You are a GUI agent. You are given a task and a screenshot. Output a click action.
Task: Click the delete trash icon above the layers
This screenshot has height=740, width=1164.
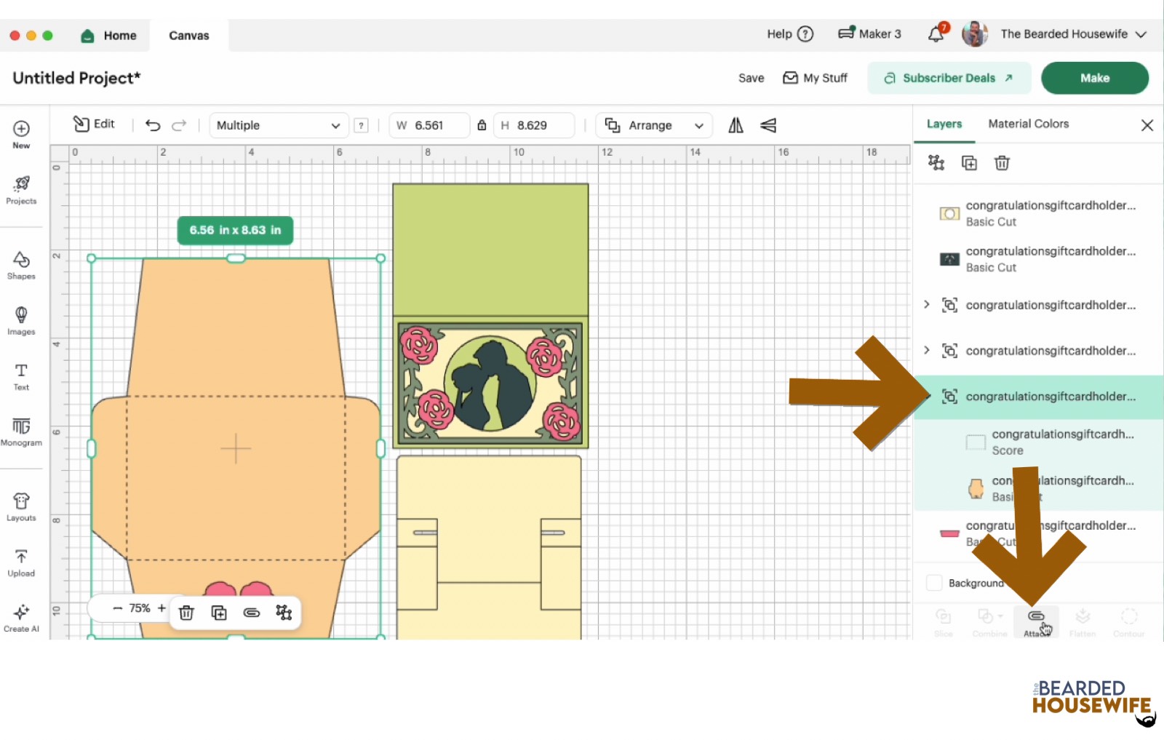click(x=1002, y=163)
